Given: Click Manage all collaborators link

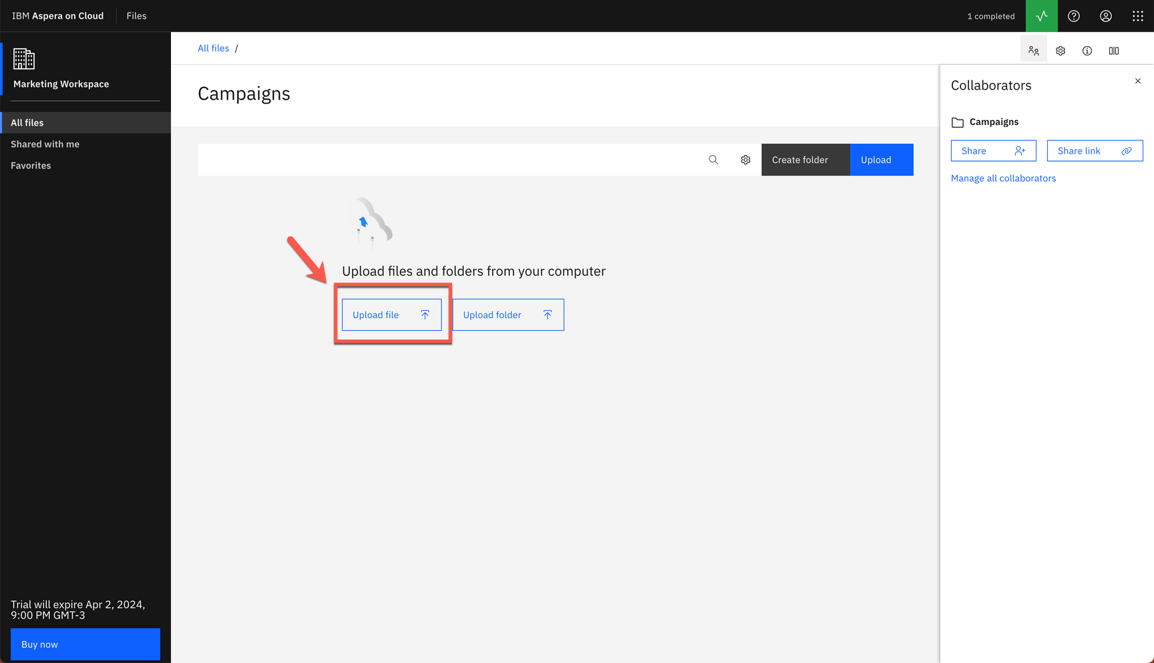Looking at the screenshot, I should [x=1003, y=178].
